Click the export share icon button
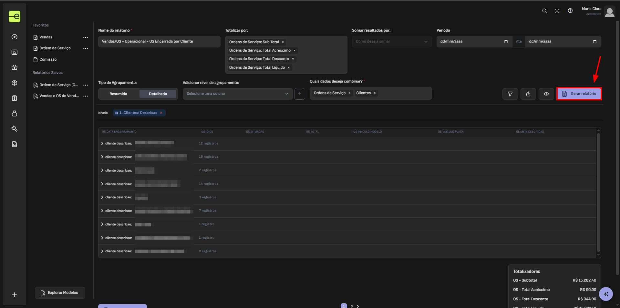The width and height of the screenshot is (620, 308). [528, 94]
